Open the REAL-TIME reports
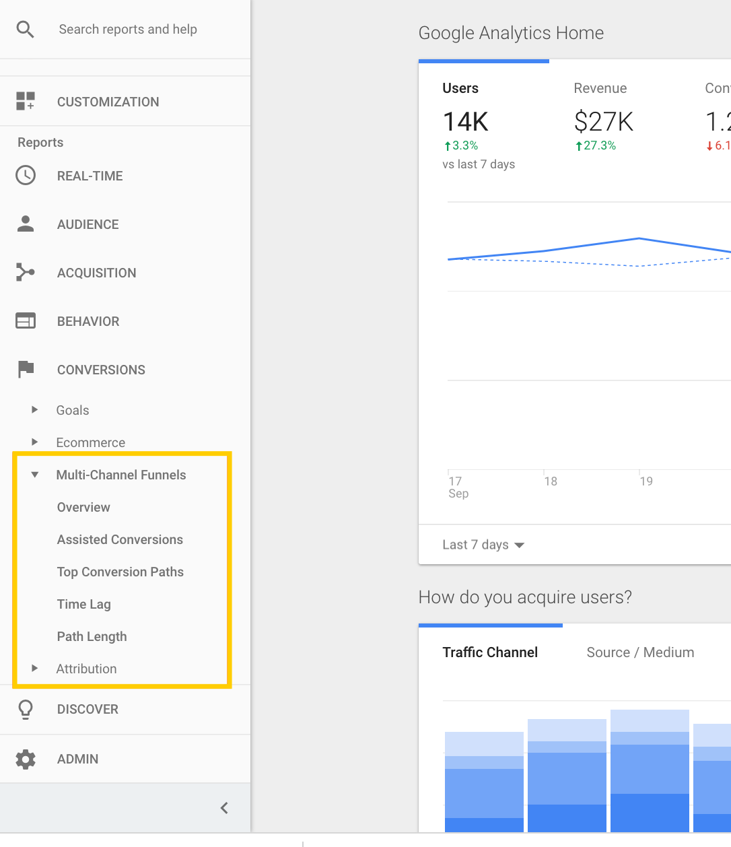Screen dimensions: 731x847 pyautogui.click(x=90, y=176)
